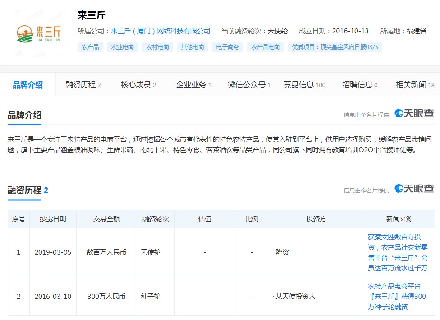Open the 获得300万种子轮融资 news link
Image resolution: width=440 pixels, height=320 pixels.
(x=396, y=296)
